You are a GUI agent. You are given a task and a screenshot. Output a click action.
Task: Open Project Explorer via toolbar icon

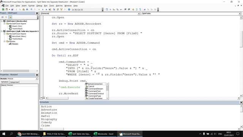(x=54, y=10)
